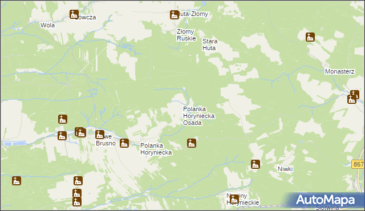Screen dimensions: 365x211
Task: Click the road 867 shield
Action: point(358,164)
